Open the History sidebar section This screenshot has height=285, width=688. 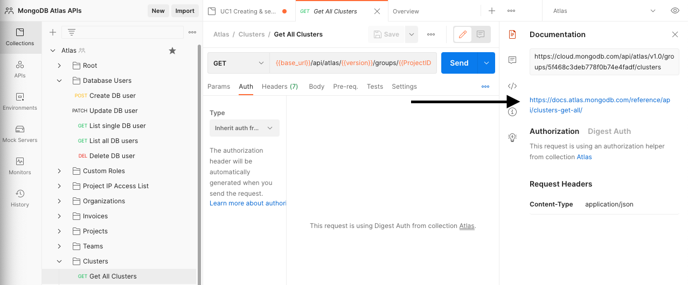(x=20, y=198)
